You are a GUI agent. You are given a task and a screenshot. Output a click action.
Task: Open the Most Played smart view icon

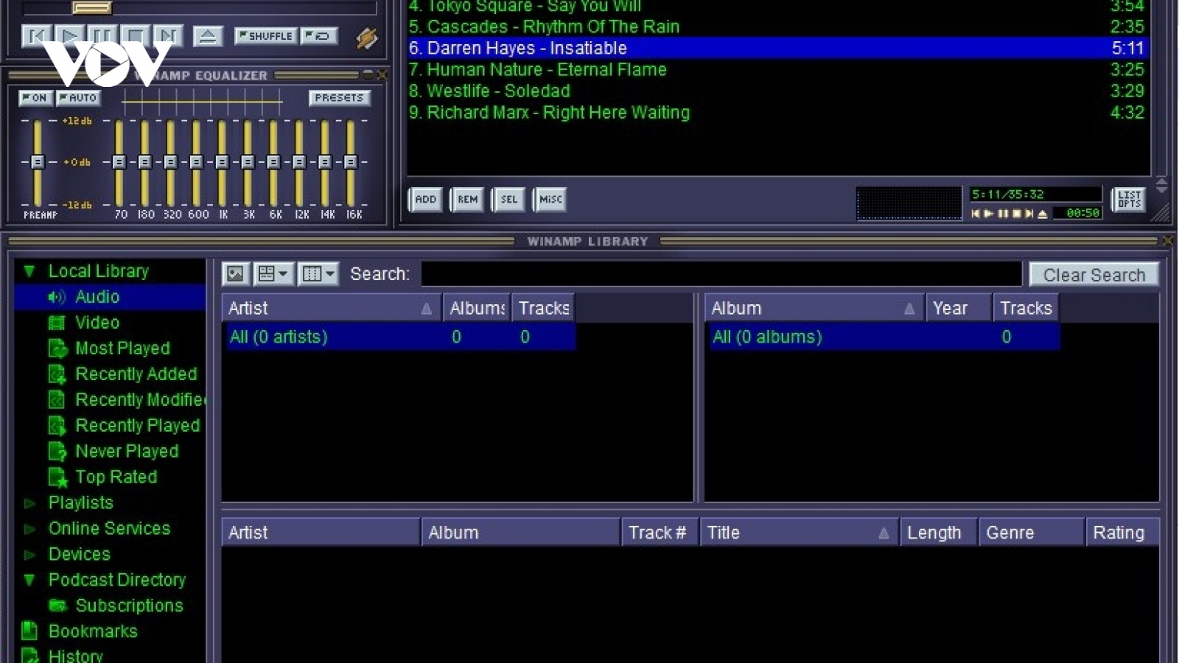[x=57, y=348]
